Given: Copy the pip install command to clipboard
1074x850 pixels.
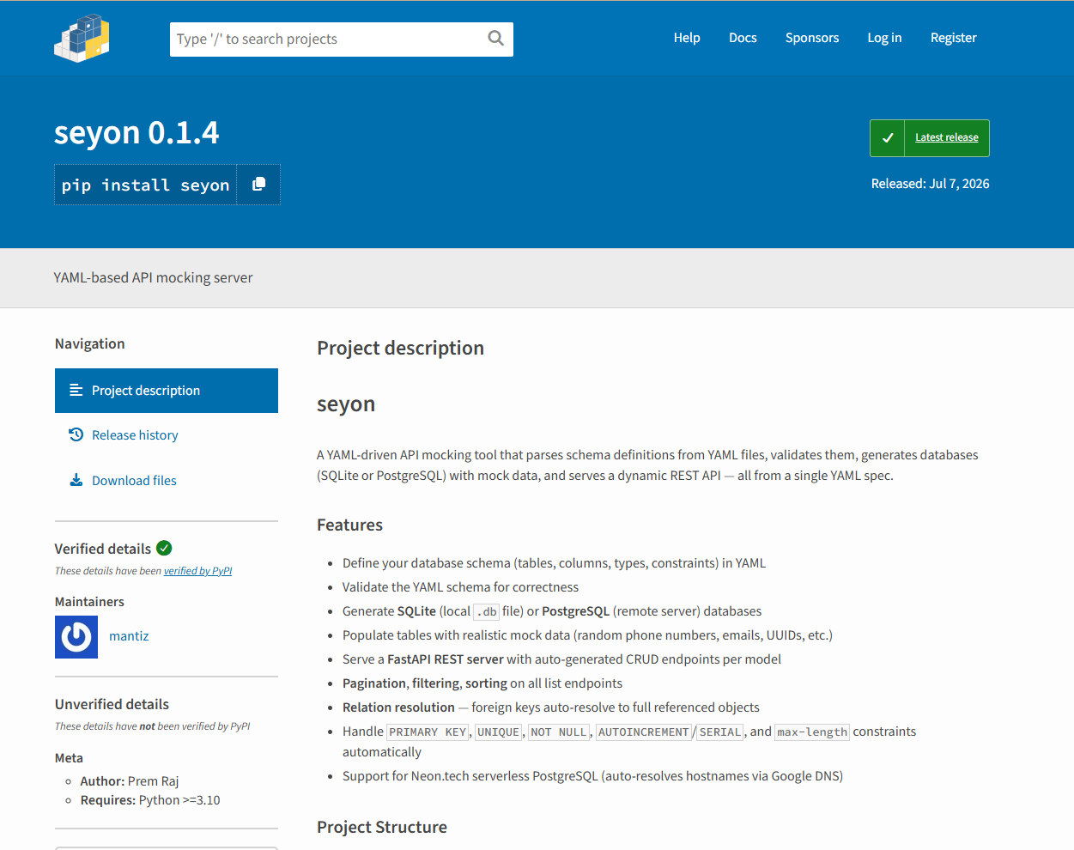Looking at the screenshot, I should (258, 185).
